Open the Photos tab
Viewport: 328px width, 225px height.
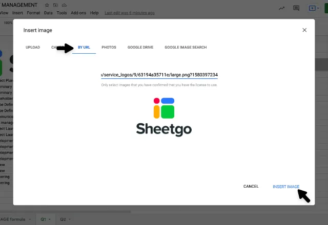109,48
